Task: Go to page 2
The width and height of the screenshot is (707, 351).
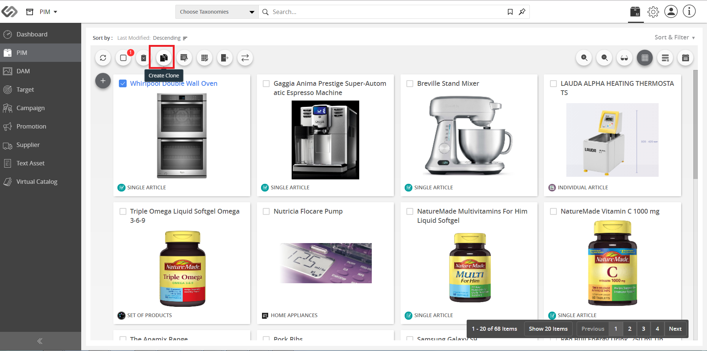Action: coord(630,329)
